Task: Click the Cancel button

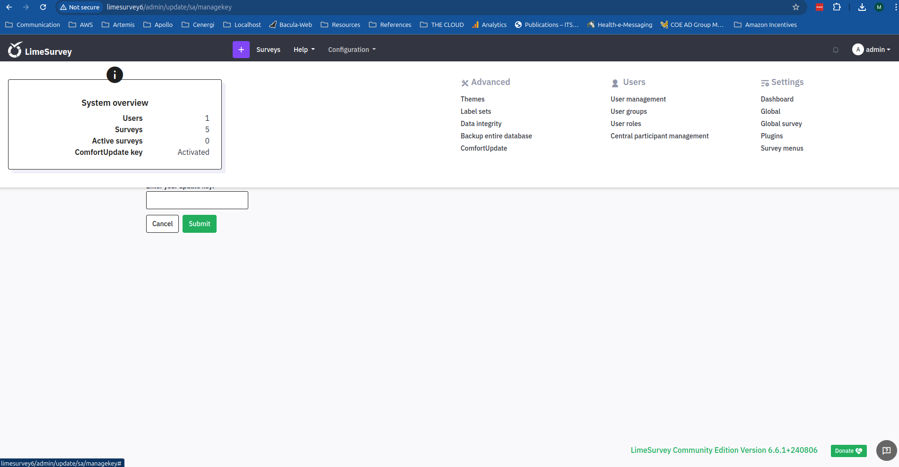Action: 162,224
